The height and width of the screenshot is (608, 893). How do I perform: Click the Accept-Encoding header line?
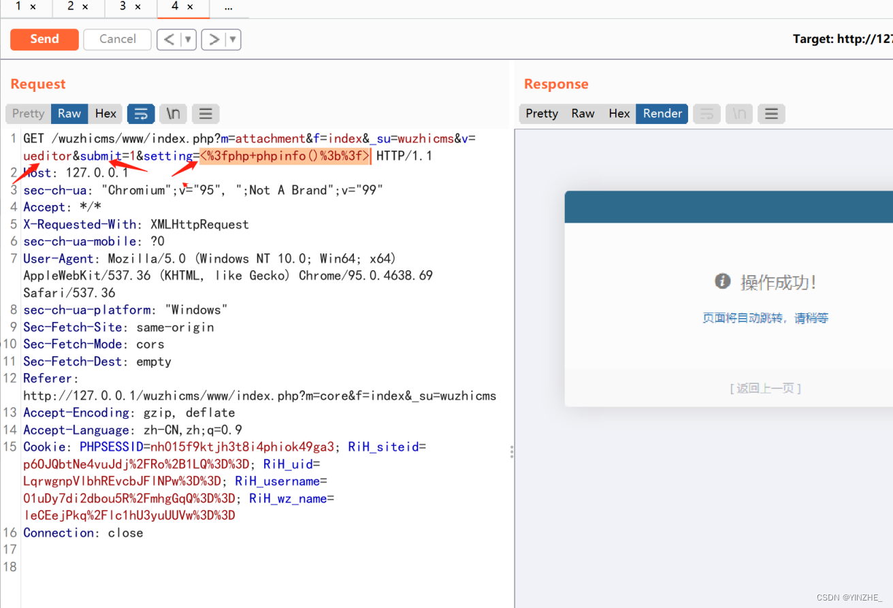[129, 413]
